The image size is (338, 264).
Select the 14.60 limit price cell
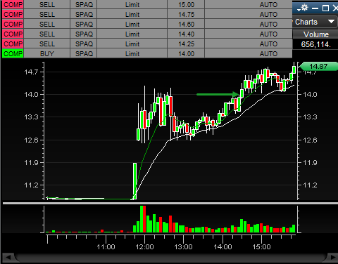[186, 25]
